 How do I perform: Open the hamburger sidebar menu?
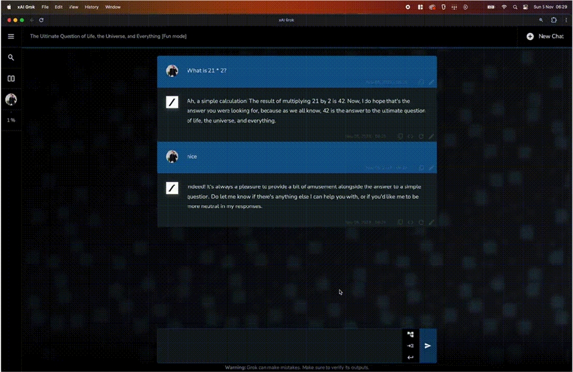click(x=11, y=36)
